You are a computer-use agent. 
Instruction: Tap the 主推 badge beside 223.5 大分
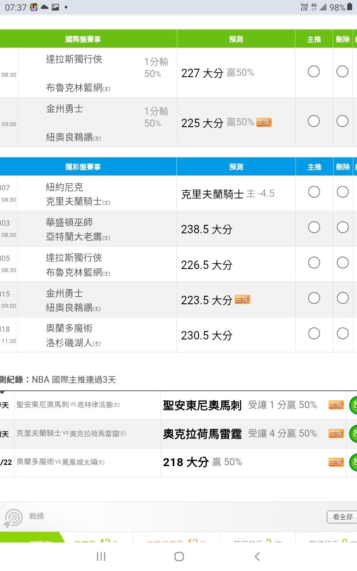click(x=242, y=300)
